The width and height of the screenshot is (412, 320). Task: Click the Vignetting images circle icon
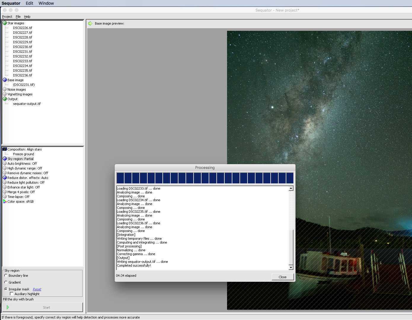(5, 94)
